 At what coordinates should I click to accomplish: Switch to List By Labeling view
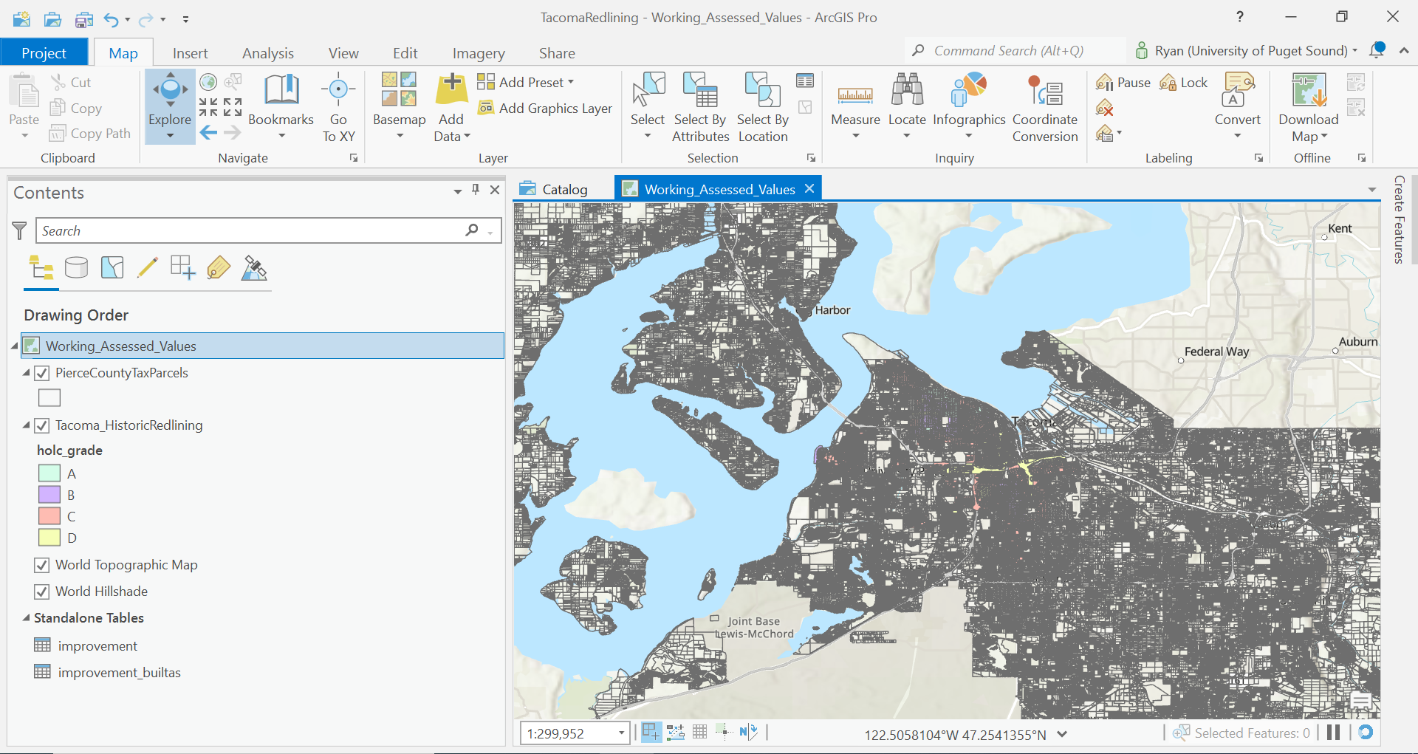pos(219,267)
